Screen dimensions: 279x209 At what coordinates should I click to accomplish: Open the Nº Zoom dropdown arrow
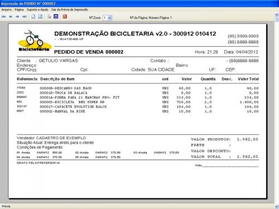[110, 18]
